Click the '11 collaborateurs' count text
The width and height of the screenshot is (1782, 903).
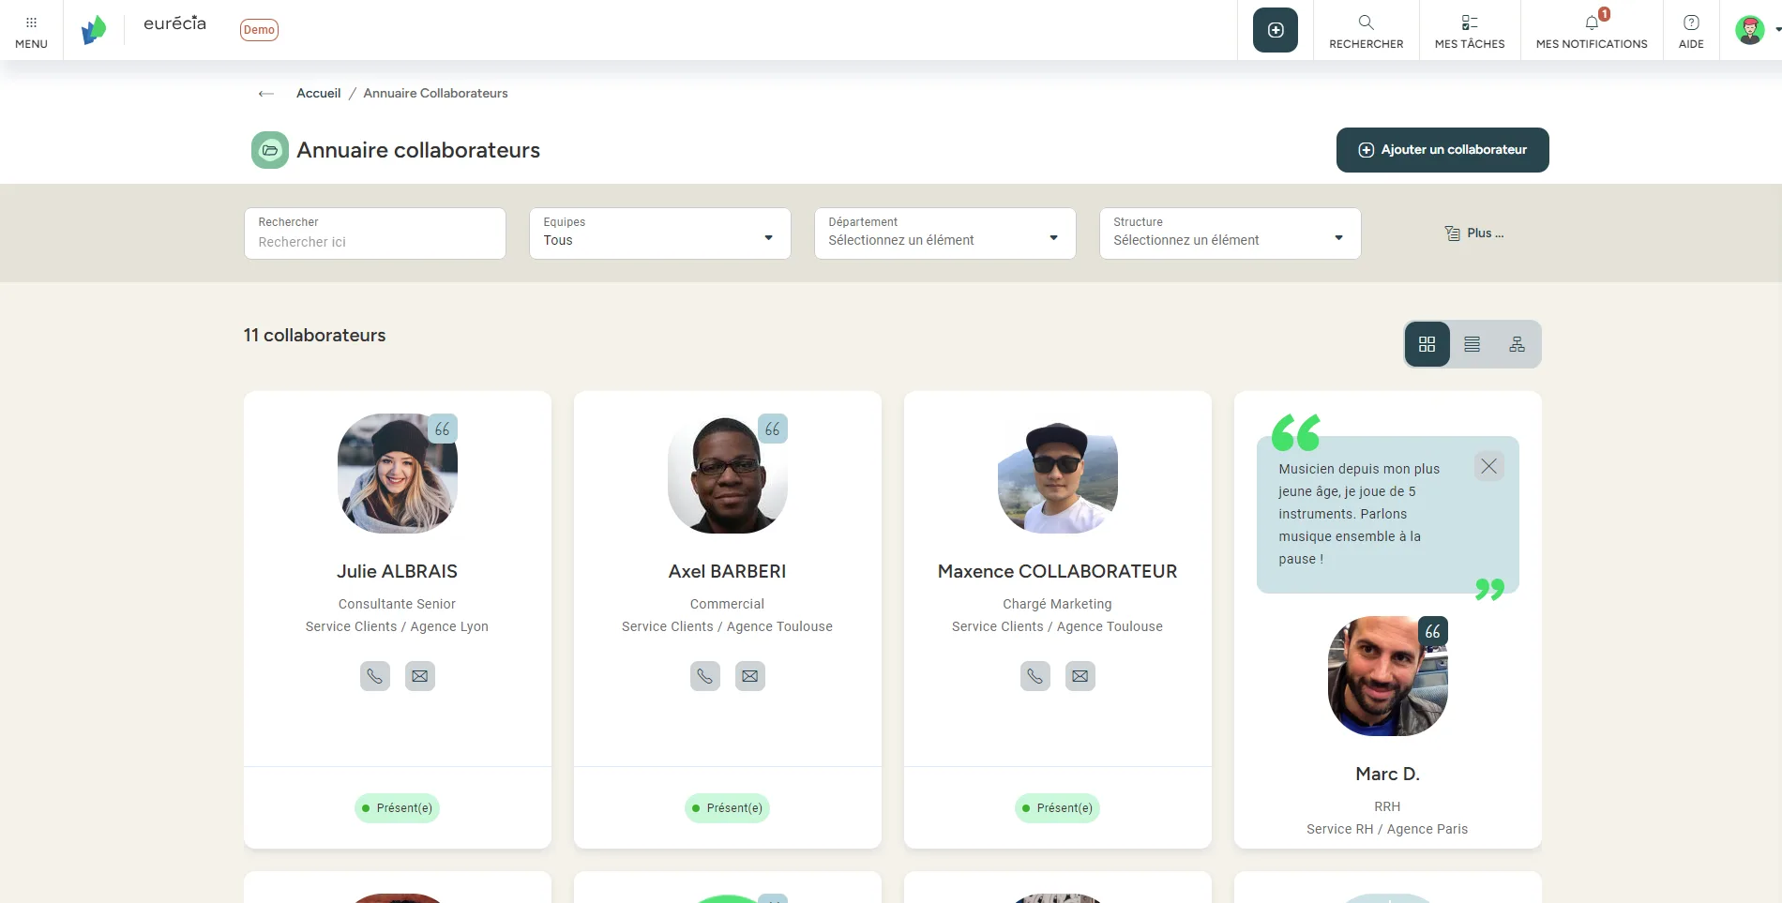(315, 336)
